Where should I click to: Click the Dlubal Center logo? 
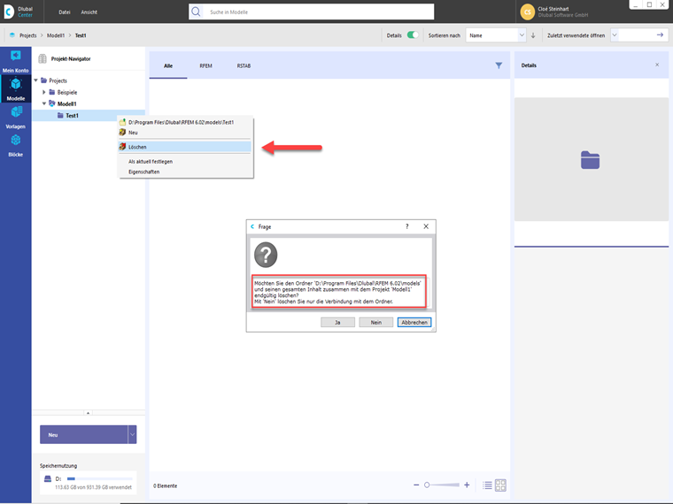[19, 11]
